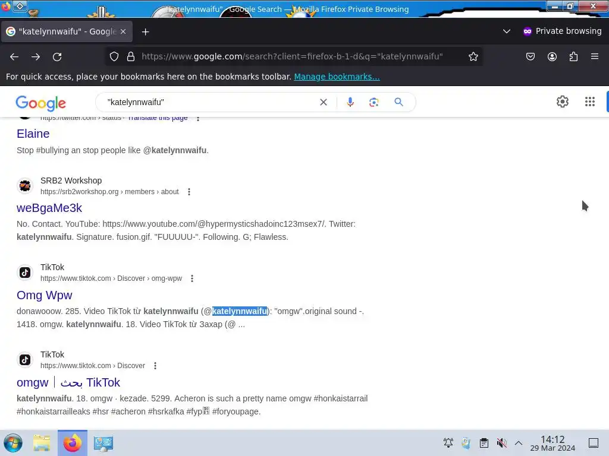Open the Google apps grid

(x=589, y=102)
